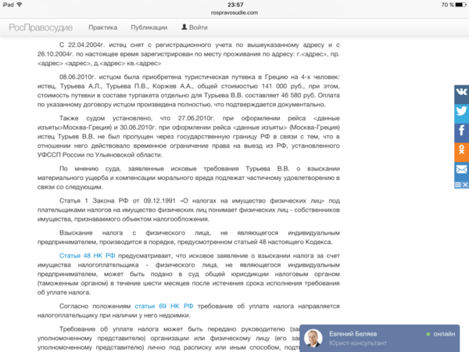Open consultant Евгений Беляев's avatar
The width and height of the screenshot is (469, 352).
point(313,338)
